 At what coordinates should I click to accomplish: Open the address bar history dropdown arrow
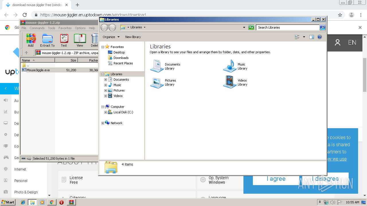pyautogui.click(x=244, y=27)
